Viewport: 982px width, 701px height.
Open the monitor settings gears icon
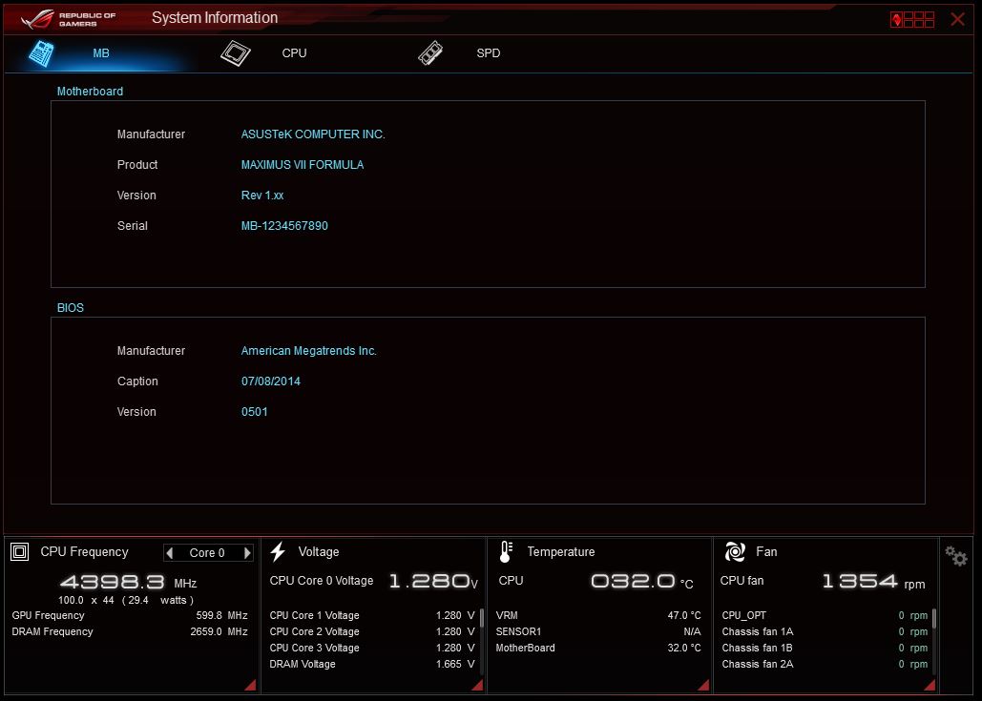[x=956, y=555]
